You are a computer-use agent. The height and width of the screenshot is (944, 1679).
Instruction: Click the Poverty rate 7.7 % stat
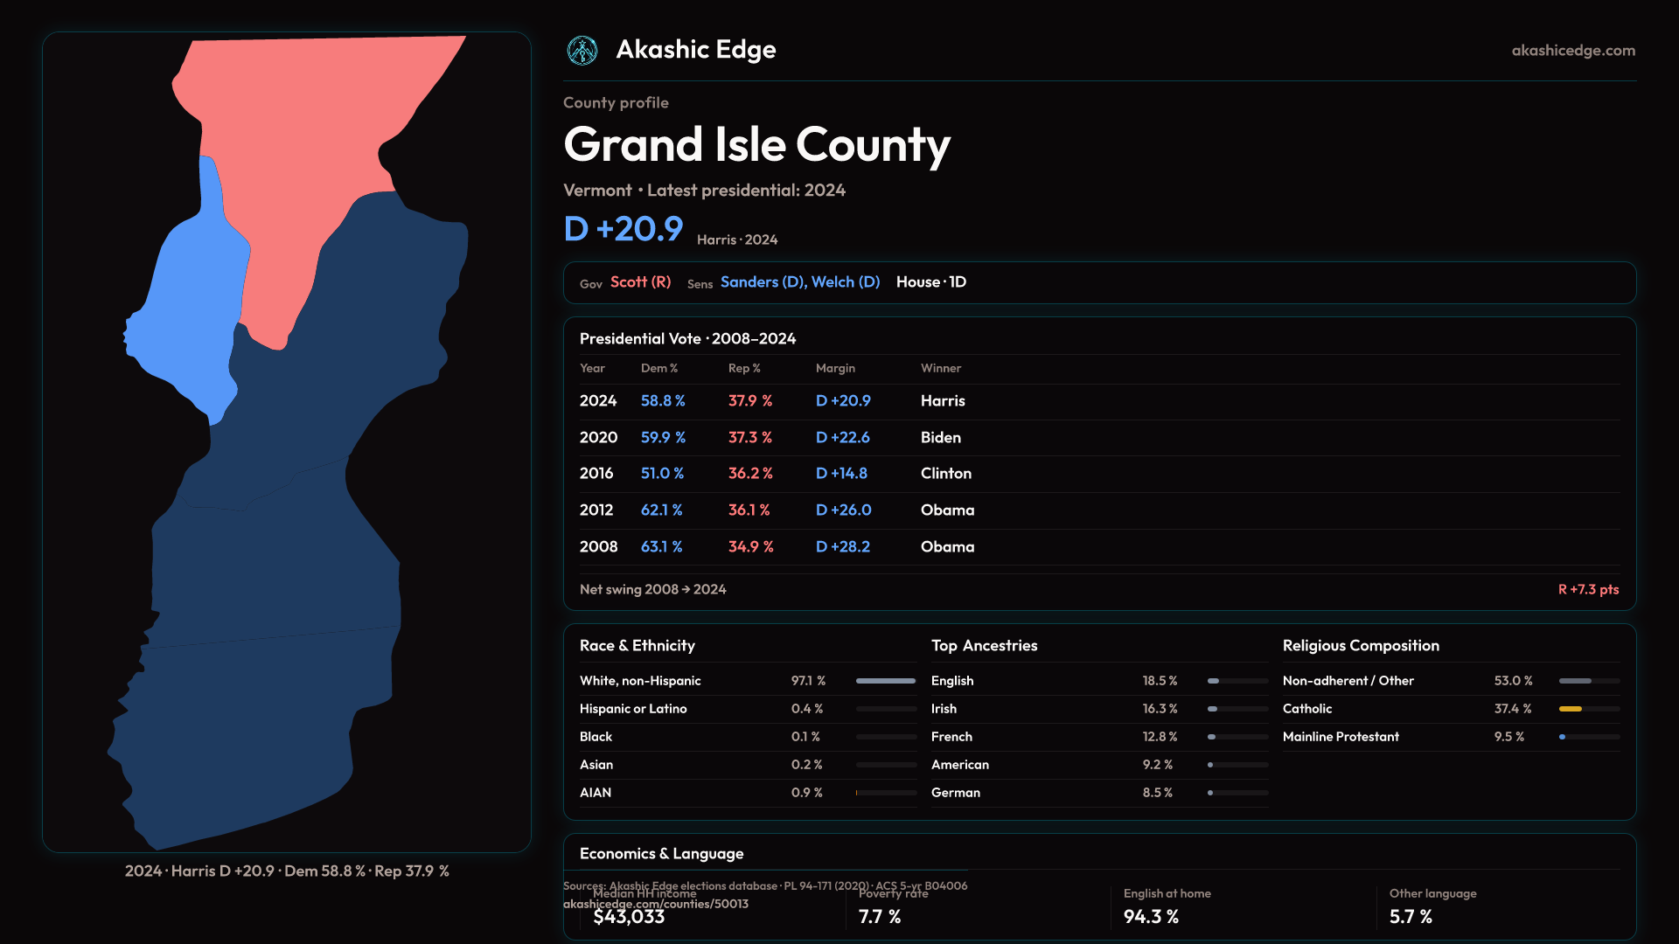880,917
